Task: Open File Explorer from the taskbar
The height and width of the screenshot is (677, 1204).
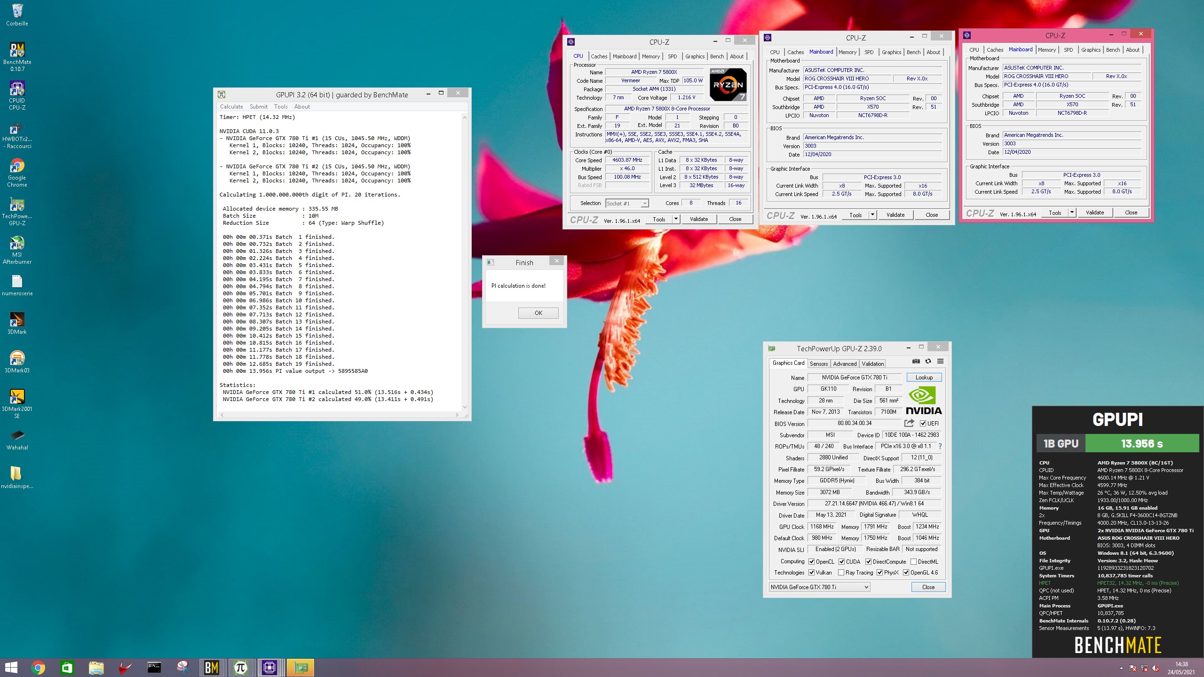Action: pyautogui.click(x=96, y=668)
